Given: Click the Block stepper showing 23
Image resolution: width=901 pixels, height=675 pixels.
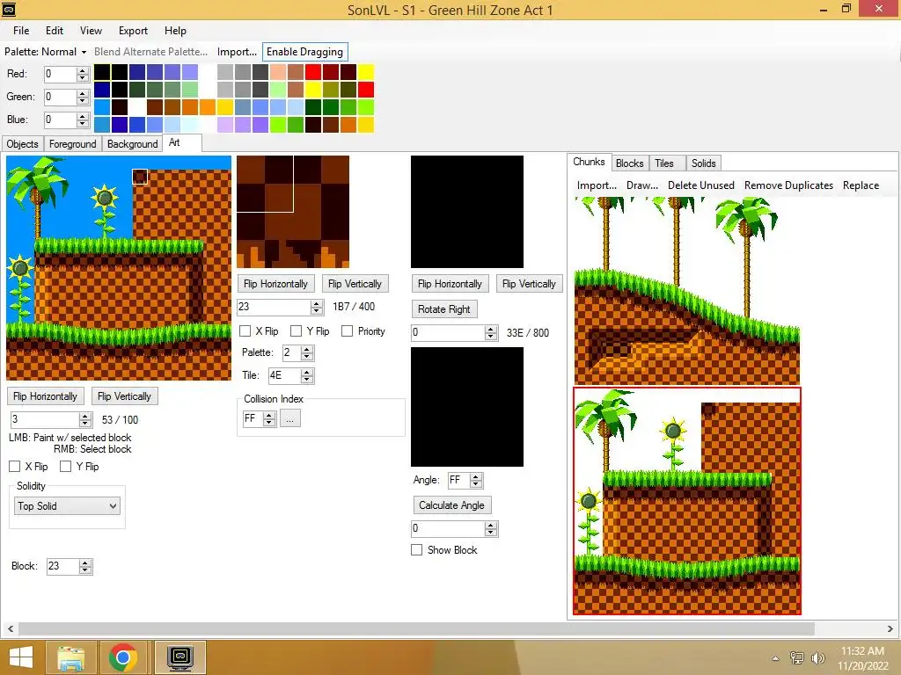Looking at the screenshot, I should pos(85,567).
